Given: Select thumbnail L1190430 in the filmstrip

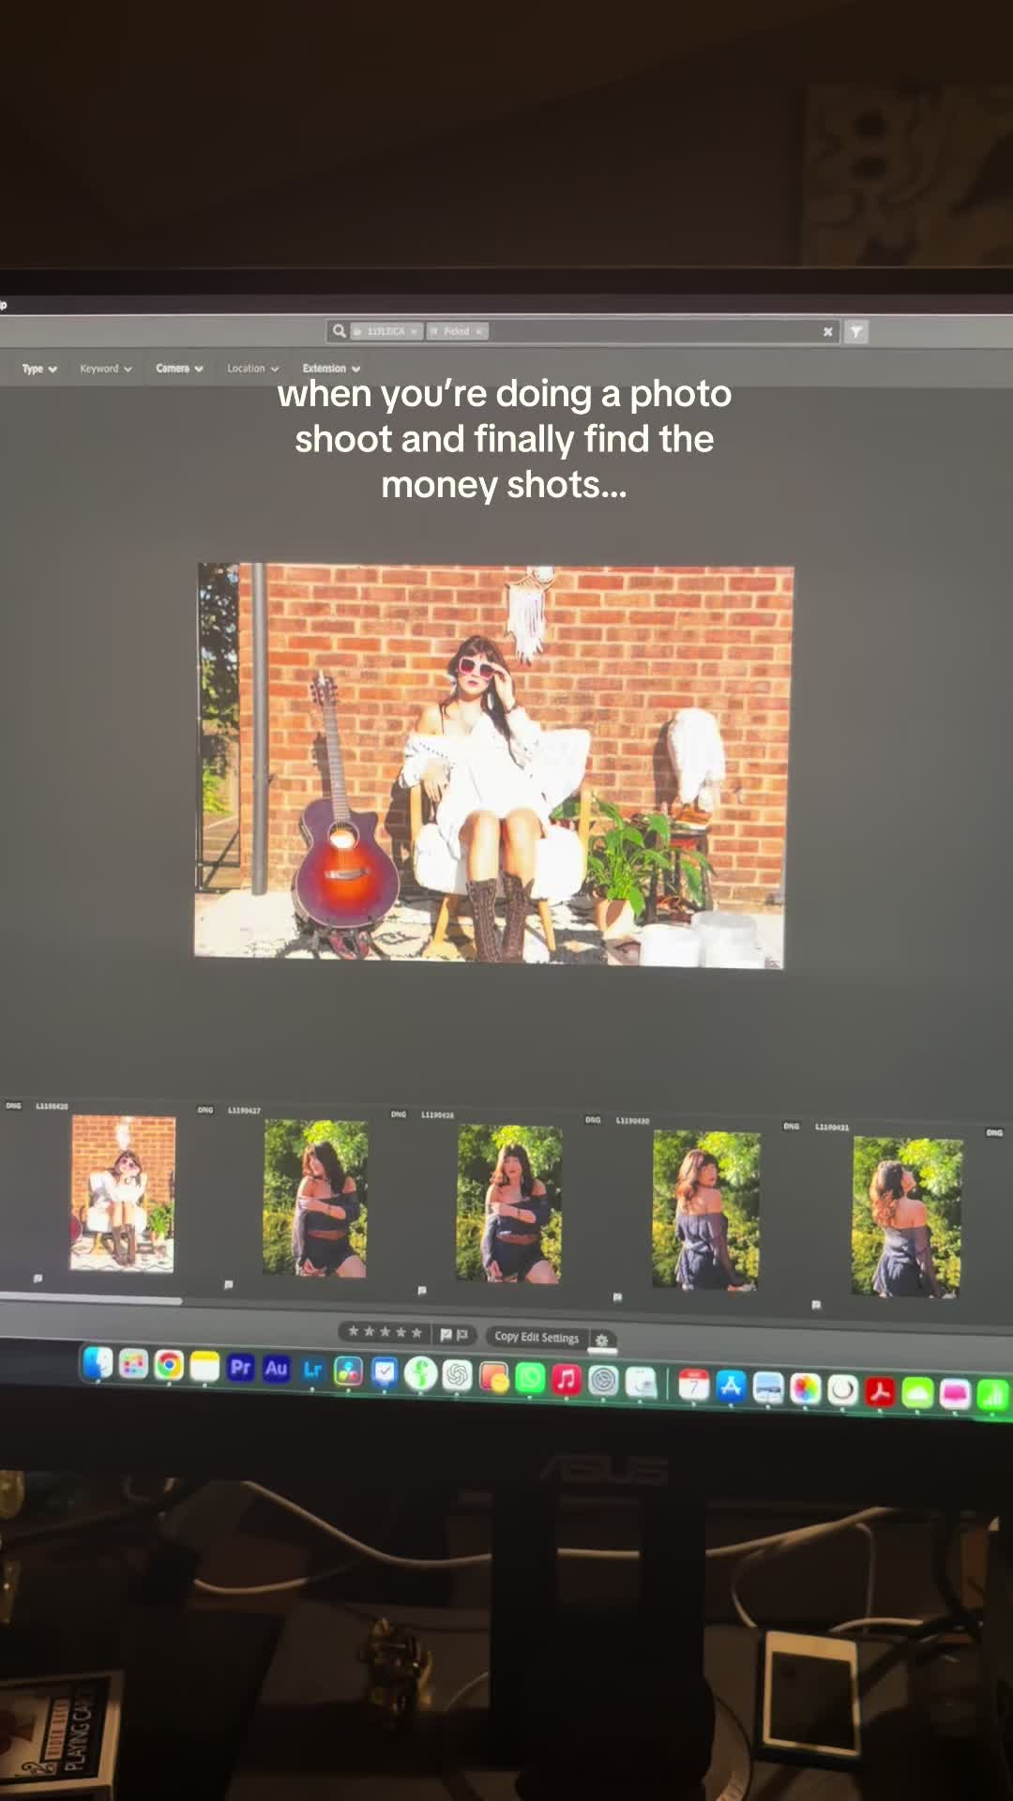Looking at the screenshot, I should pyautogui.click(x=706, y=1211).
